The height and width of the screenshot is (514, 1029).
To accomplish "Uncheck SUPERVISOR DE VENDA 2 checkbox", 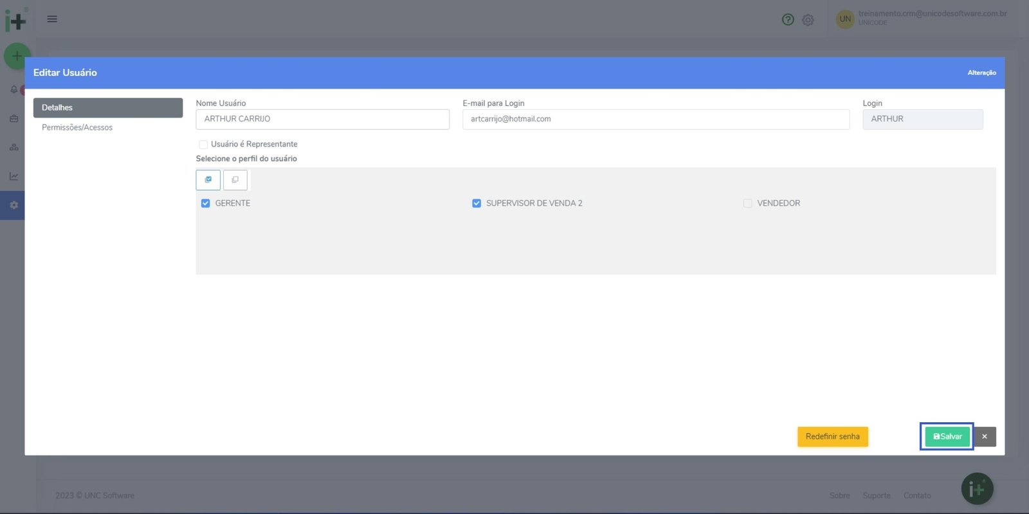I will click(x=477, y=203).
